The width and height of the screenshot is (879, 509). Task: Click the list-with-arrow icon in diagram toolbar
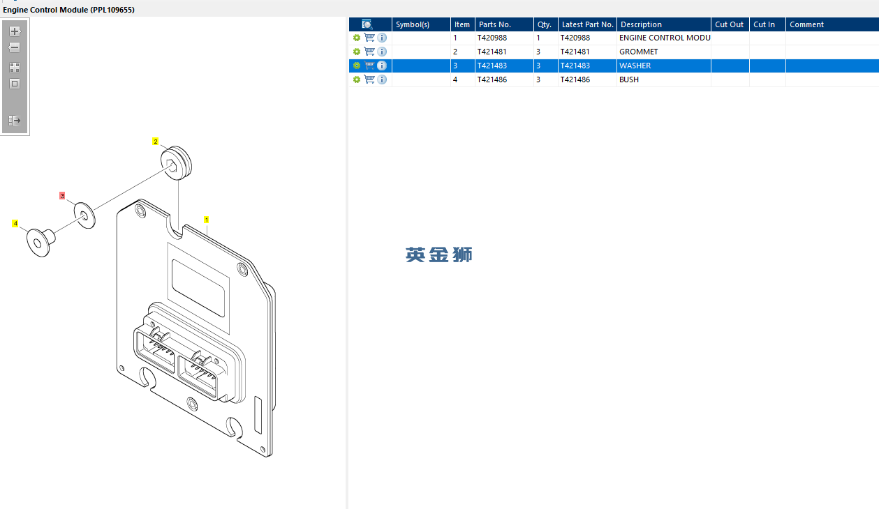[x=15, y=121]
